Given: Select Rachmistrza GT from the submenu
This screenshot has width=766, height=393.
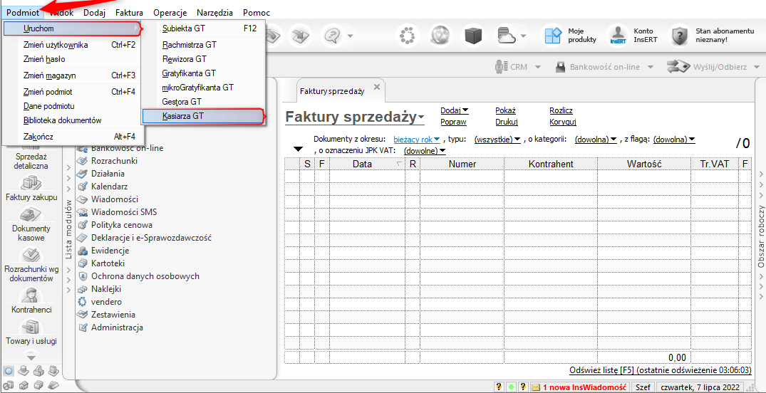Looking at the screenshot, I should tap(203, 44).
